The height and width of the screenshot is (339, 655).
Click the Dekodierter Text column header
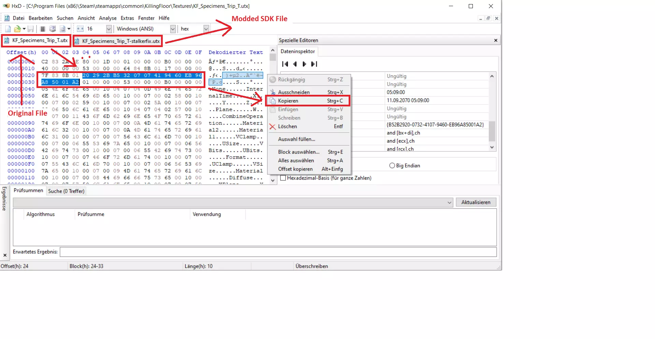pos(236,53)
